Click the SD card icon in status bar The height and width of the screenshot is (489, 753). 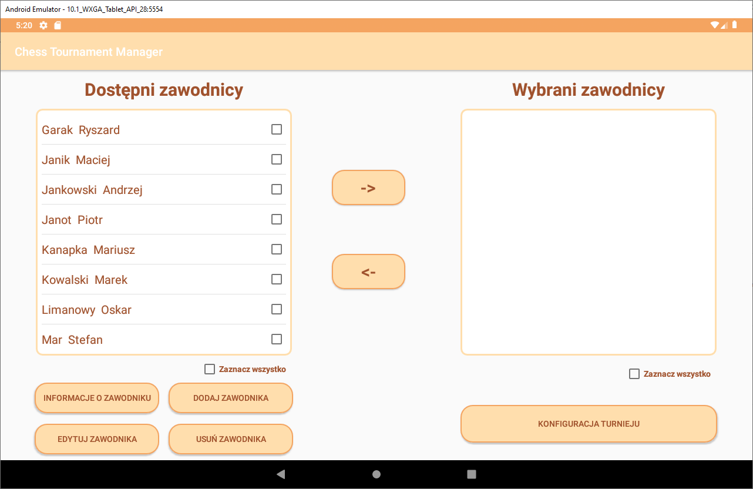[x=58, y=25]
